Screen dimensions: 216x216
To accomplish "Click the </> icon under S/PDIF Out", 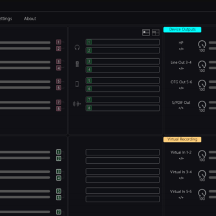I will point(181,108).
